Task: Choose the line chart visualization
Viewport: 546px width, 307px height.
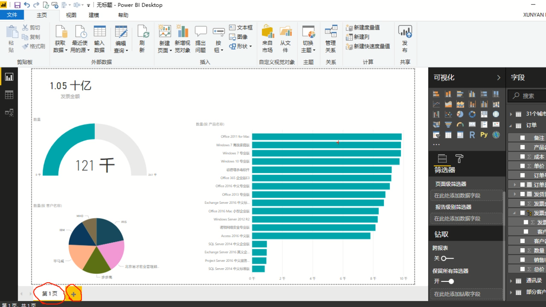Action: point(436,104)
